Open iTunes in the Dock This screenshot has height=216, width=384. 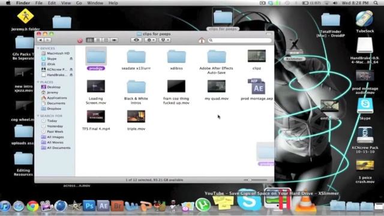tap(5, 206)
